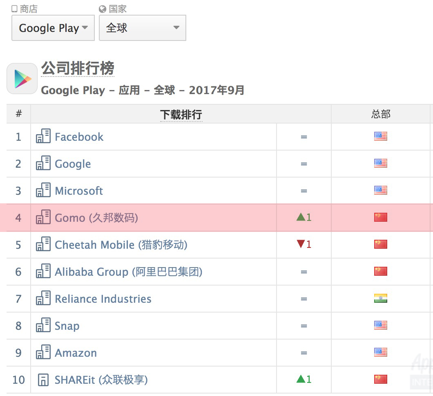Click the green up-1 indicator for SHAREit
This screenshot has height=396, width=433.
(304, 379)
